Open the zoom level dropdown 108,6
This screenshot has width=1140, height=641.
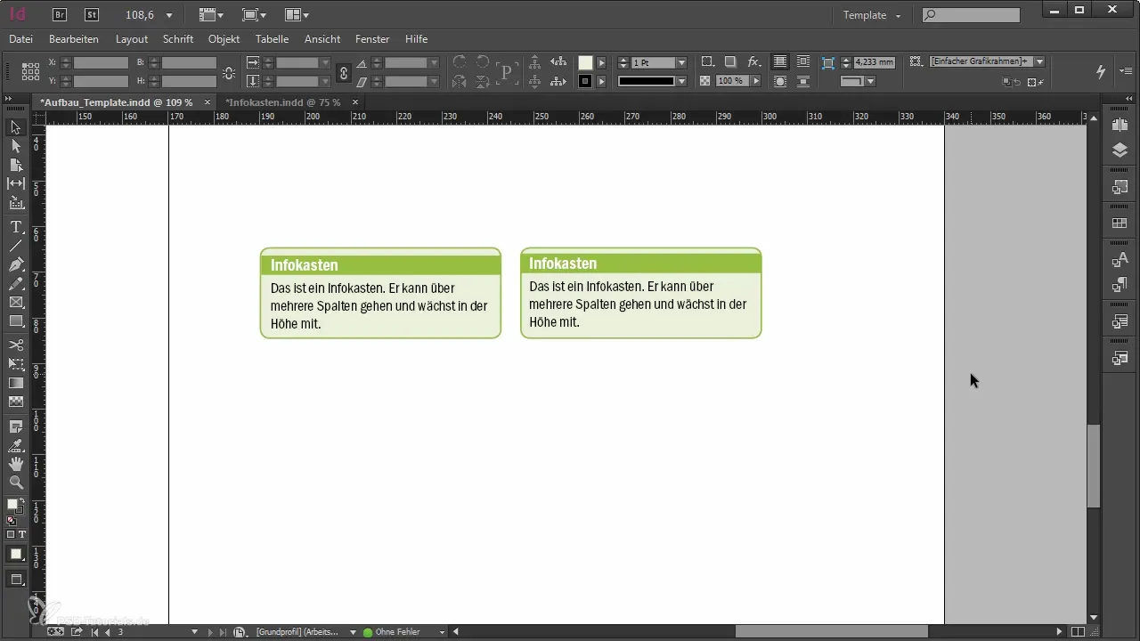[x=169, y=15]
